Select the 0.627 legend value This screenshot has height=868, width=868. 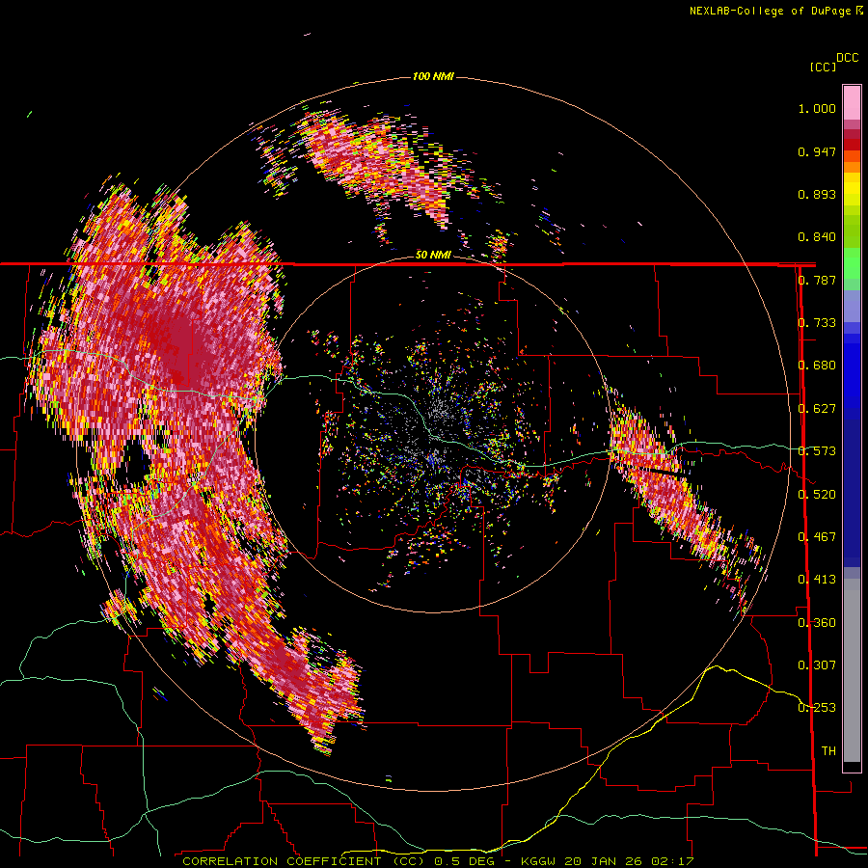pyautogui.click(x=817, y=409)
